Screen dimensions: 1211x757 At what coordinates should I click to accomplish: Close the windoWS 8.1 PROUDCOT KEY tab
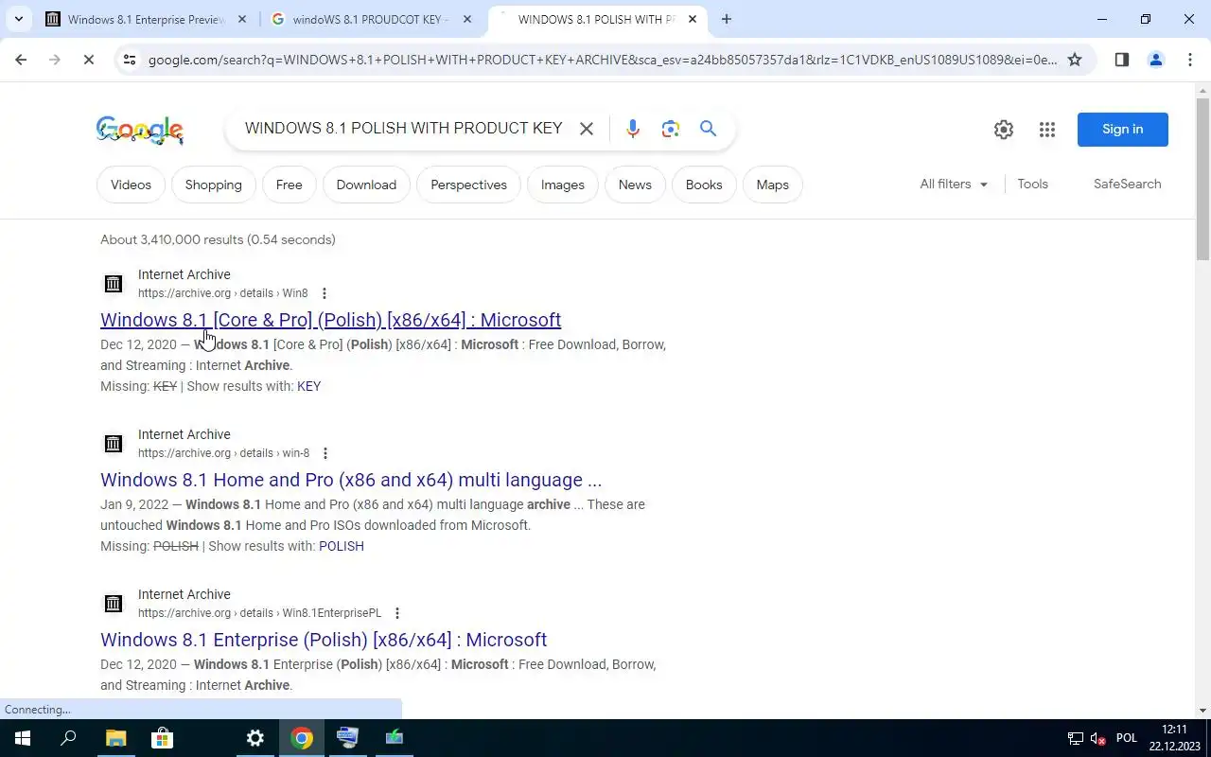click(x=467, y=19)
